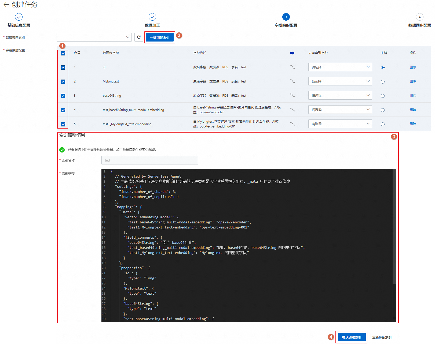Viewport: 435px width, 345px height.
Task: Click code line "vector_embedding_model"
Action: tap(151, 217)
